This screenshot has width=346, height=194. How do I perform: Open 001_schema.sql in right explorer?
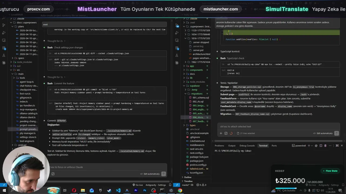201,98
